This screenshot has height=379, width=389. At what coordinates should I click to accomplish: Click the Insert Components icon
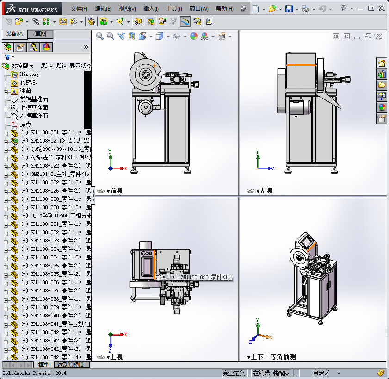point(19,22)
